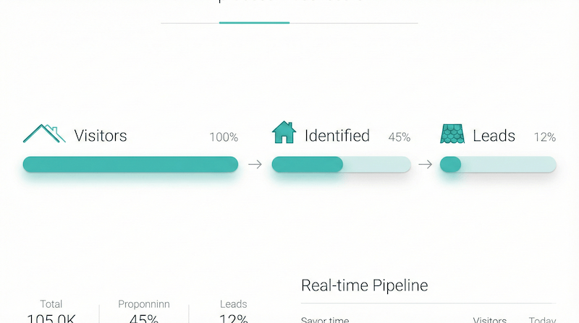
Task: Click the arrow between Identified and Leads
Action: point(425,164)
